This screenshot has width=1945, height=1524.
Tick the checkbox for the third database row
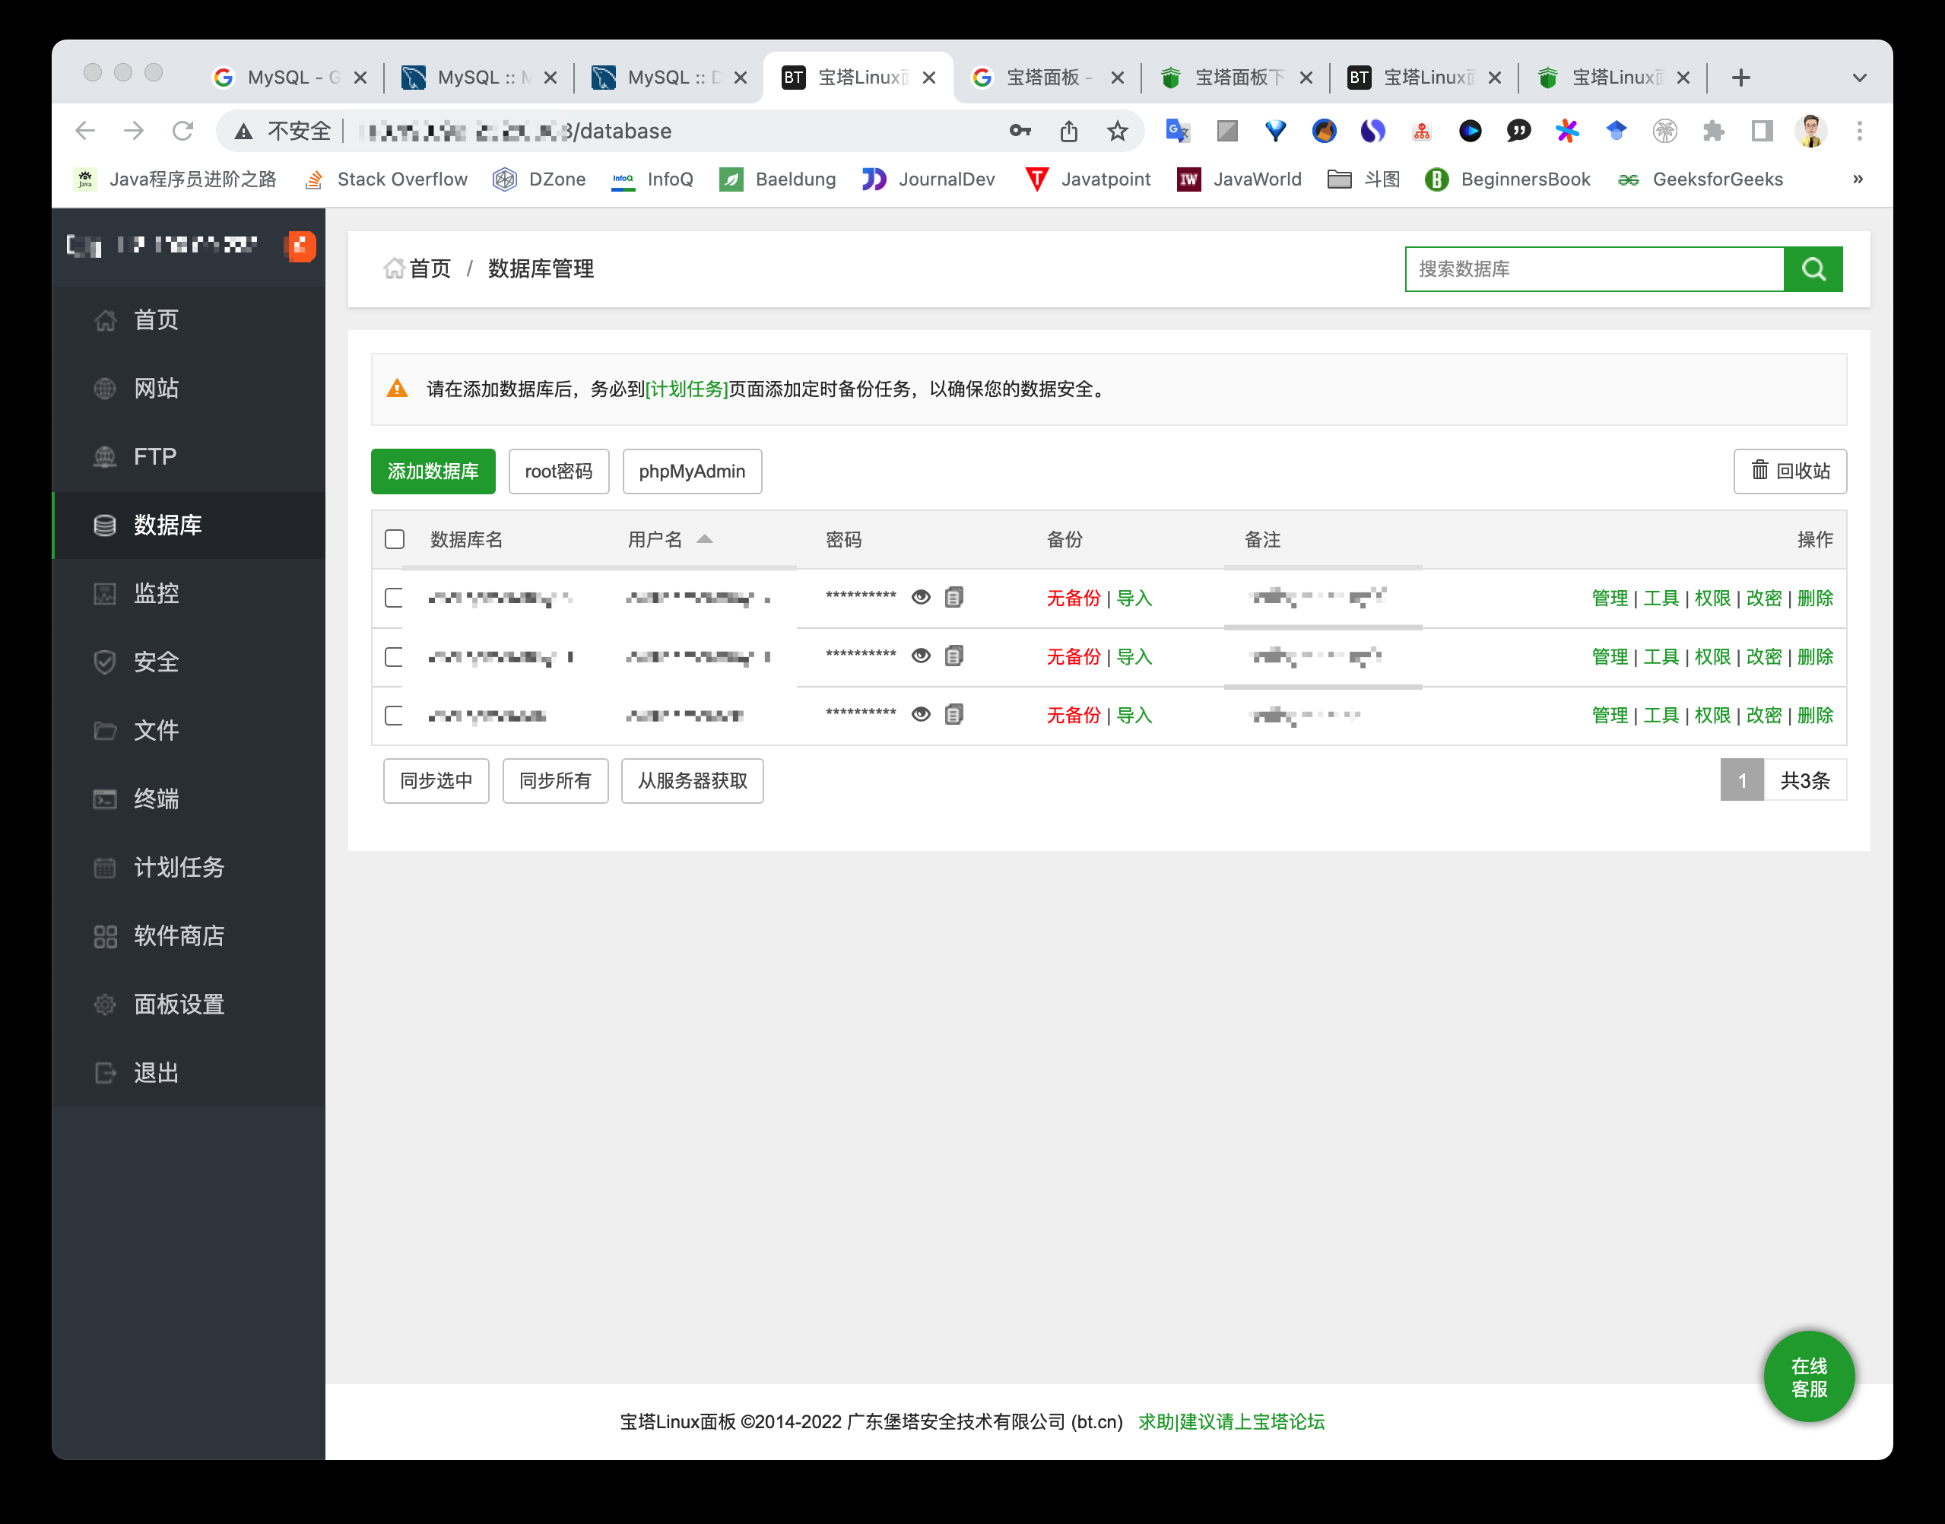(393, 716)
